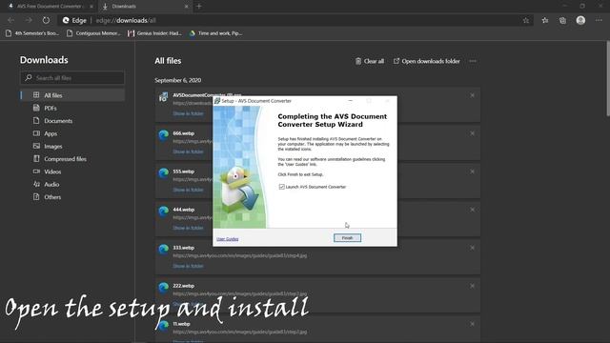The image size is (610, 343).
Task: Show AVSDocumentConverter file in folder
Action: point(188,113)
